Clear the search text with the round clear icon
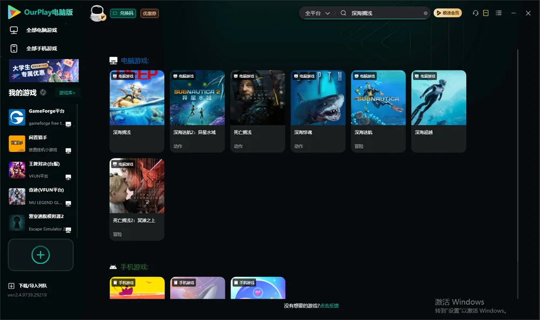The height and width of the screenshot is (320, 540). coord(426,14)
